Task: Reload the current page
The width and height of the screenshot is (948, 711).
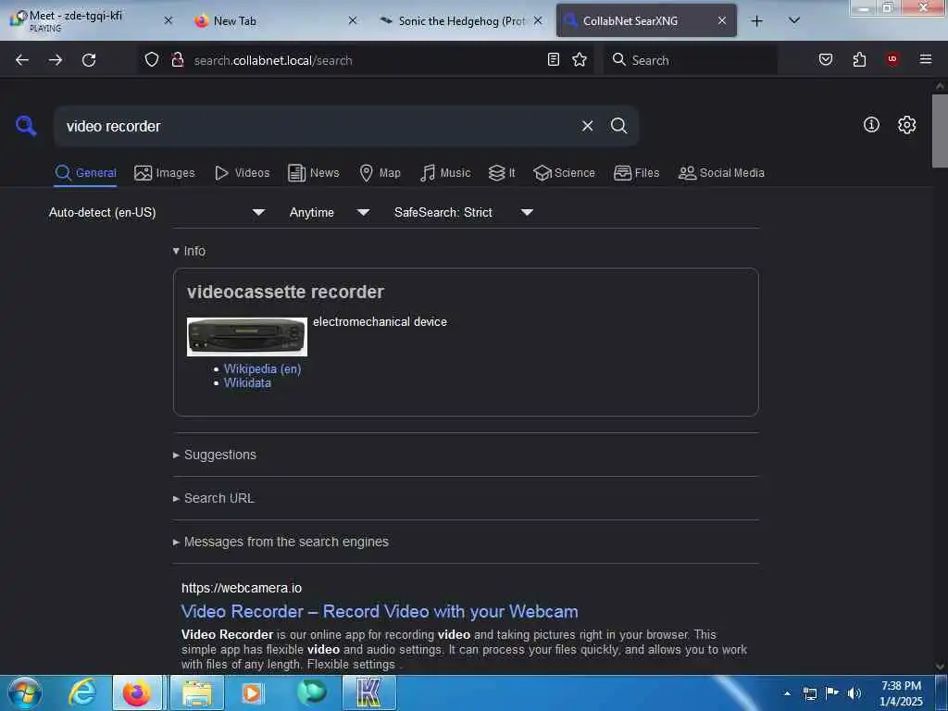Action: [89, 60]
